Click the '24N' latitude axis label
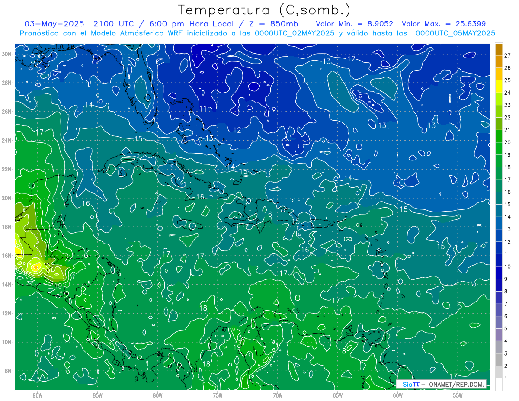The image size is (519, 401). tap(7, 141)
